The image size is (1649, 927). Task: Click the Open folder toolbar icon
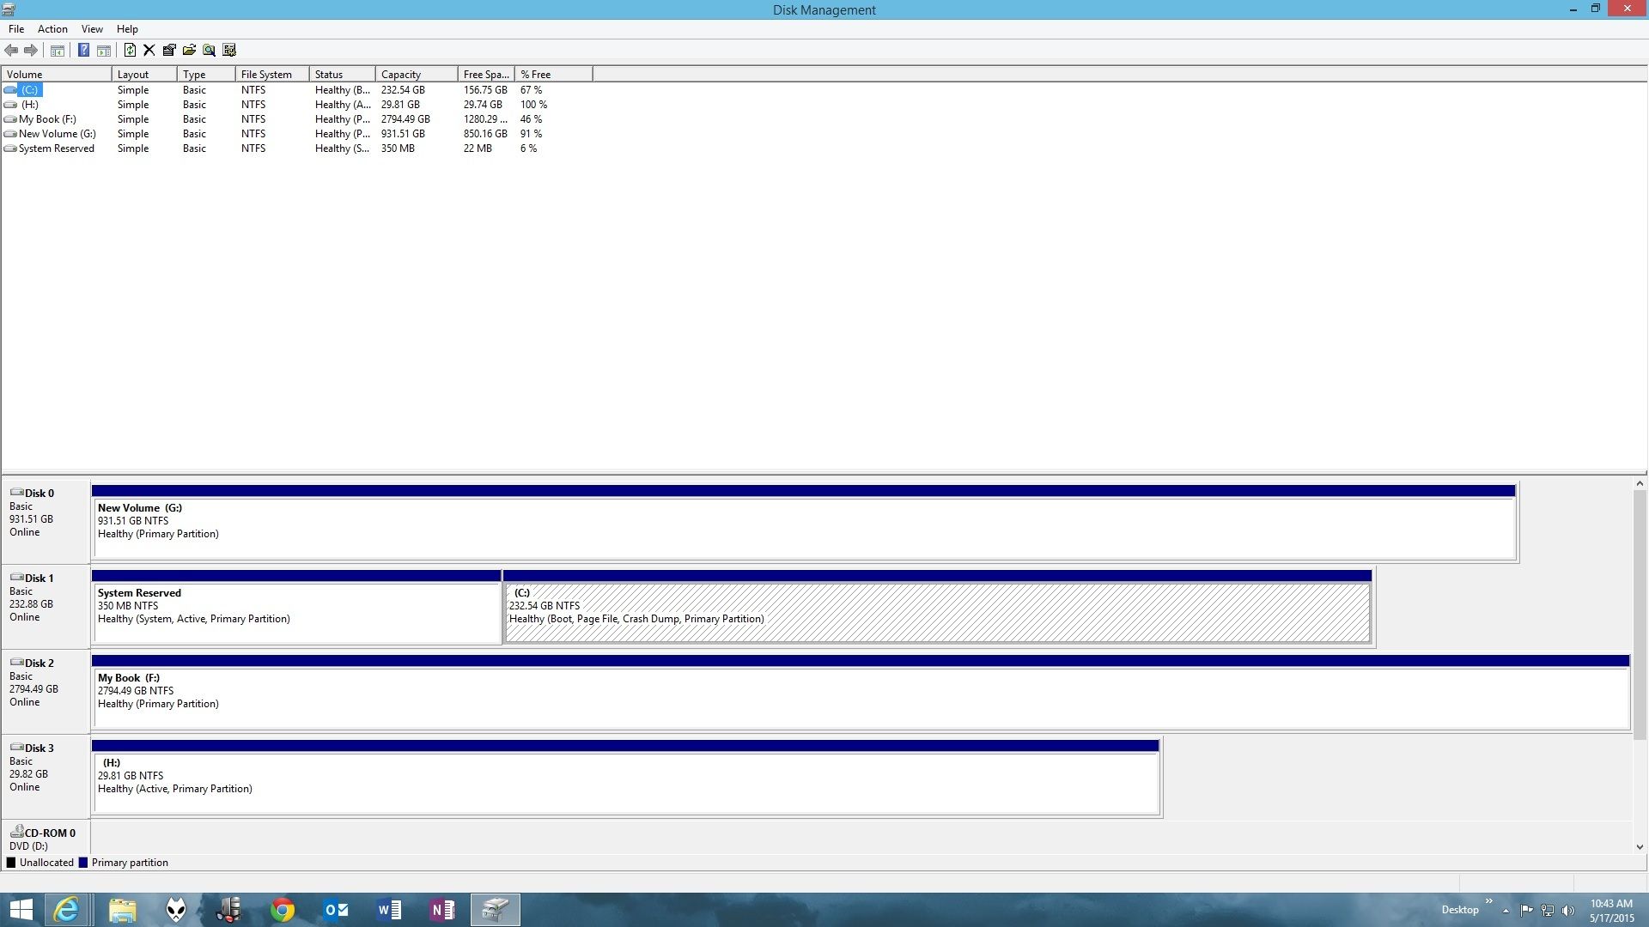coord(189,51)
